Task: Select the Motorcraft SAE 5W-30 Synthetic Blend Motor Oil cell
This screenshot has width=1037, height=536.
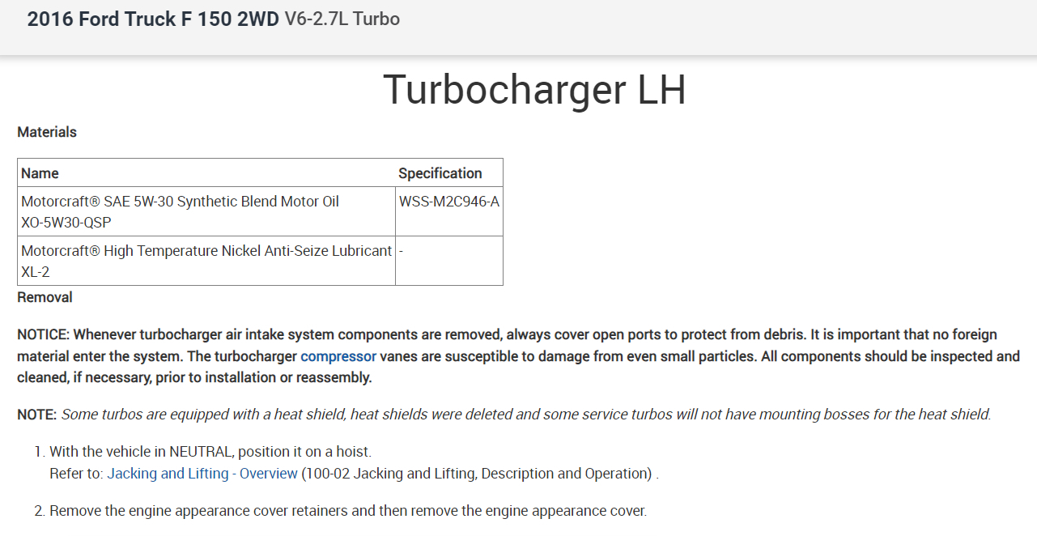Action: [x=206, y=211]
